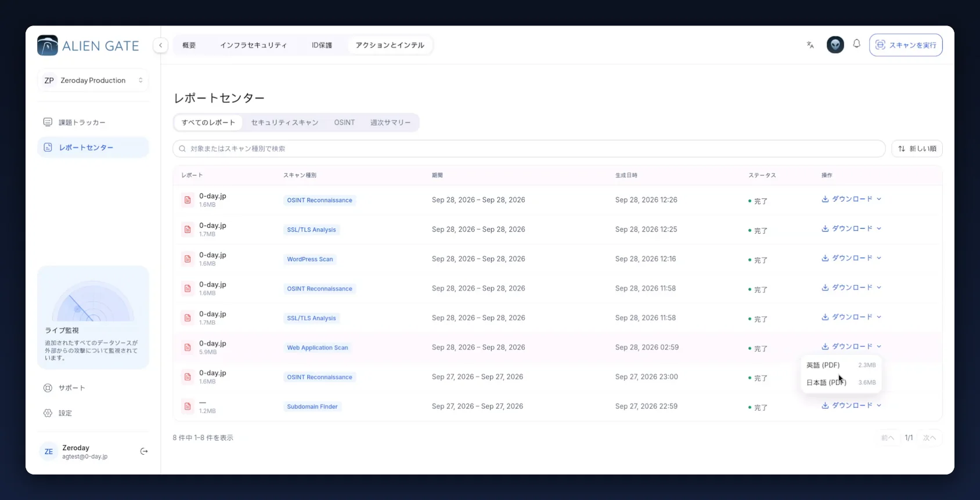The height and width of the screenshot is (500, 980).
Task: Click the Alien Gate logo icon
Action: tap(48, 45)
